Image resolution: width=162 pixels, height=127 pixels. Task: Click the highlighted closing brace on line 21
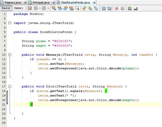[31, 105]
